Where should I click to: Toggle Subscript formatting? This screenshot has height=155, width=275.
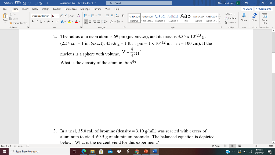tap(53, 22)
